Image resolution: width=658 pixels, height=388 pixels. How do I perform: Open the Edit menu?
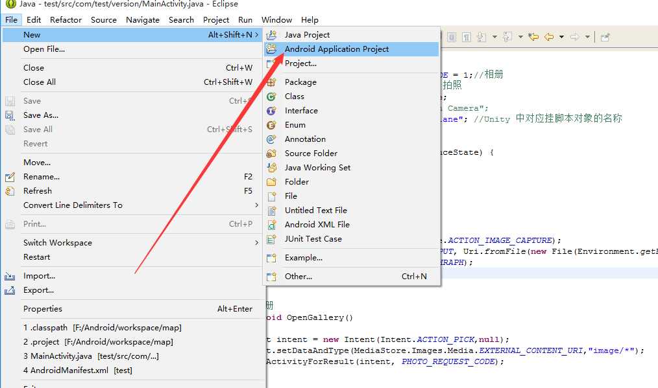tap(34, 19)
